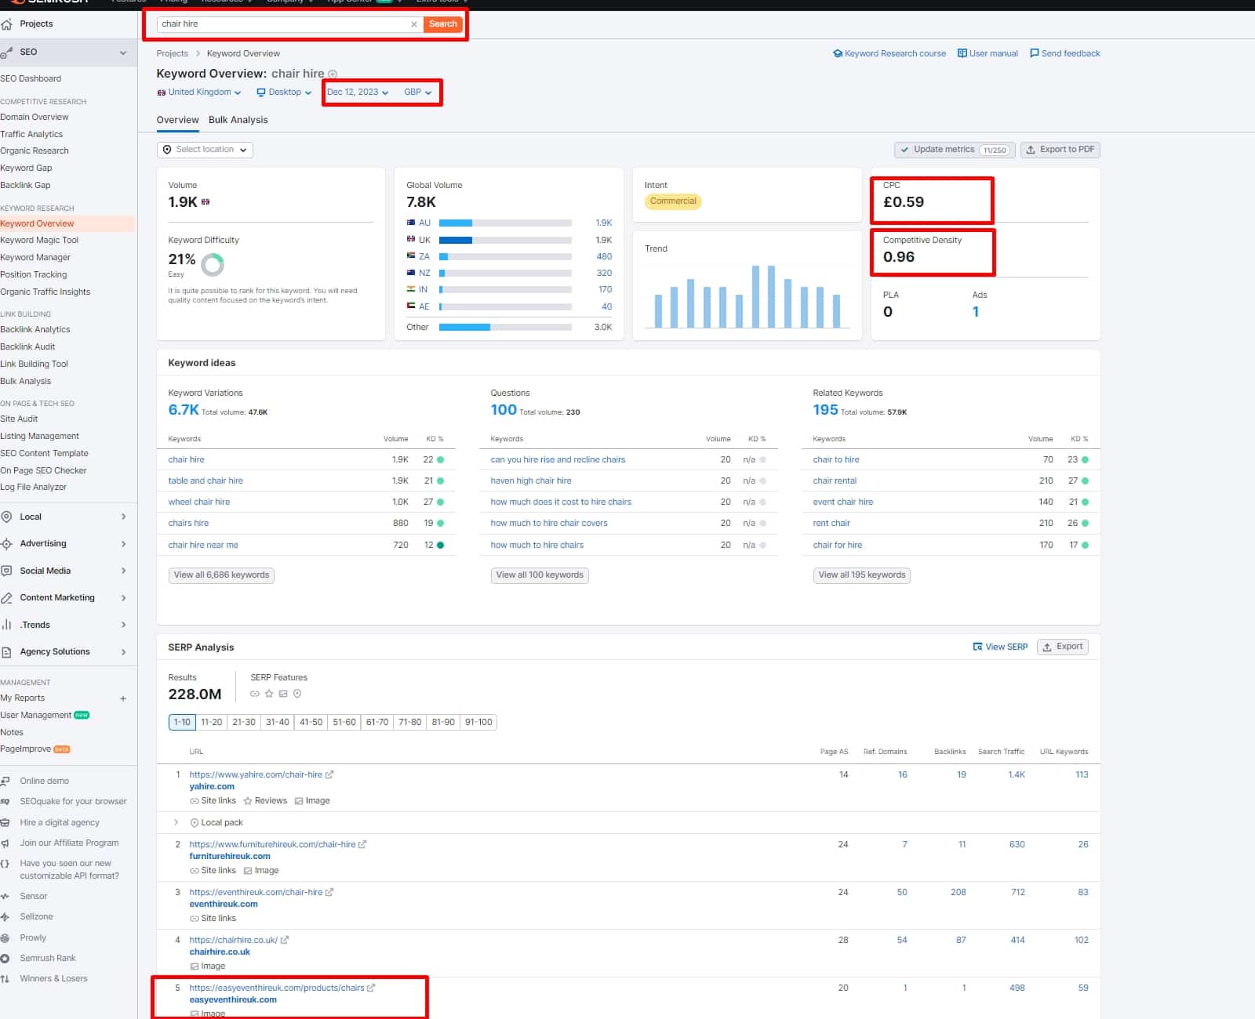
Task: Click the Projects home icon
Action: point(6,24)
